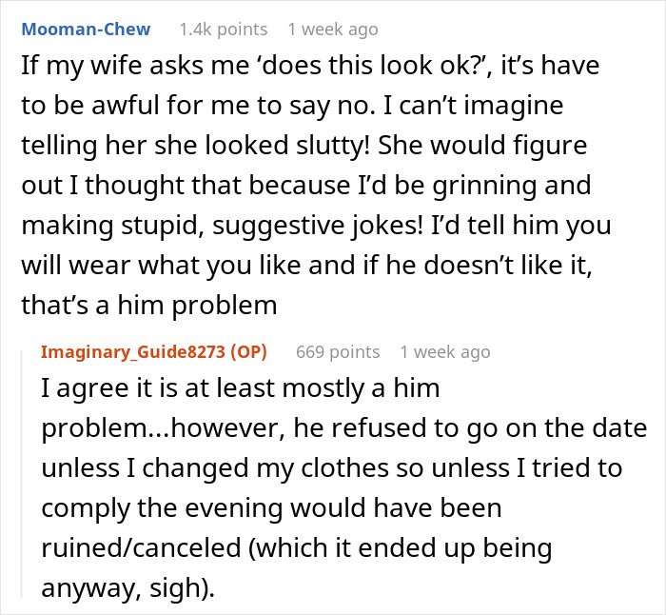Click the 1.4k points score

pyautogui.click(x=223, y=30)
